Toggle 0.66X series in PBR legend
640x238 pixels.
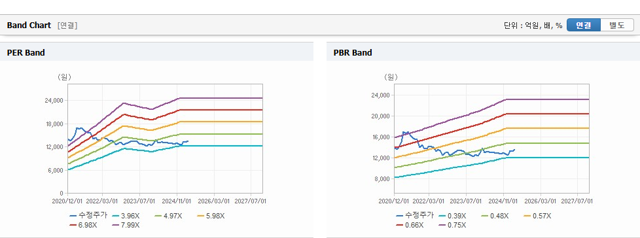410,225
